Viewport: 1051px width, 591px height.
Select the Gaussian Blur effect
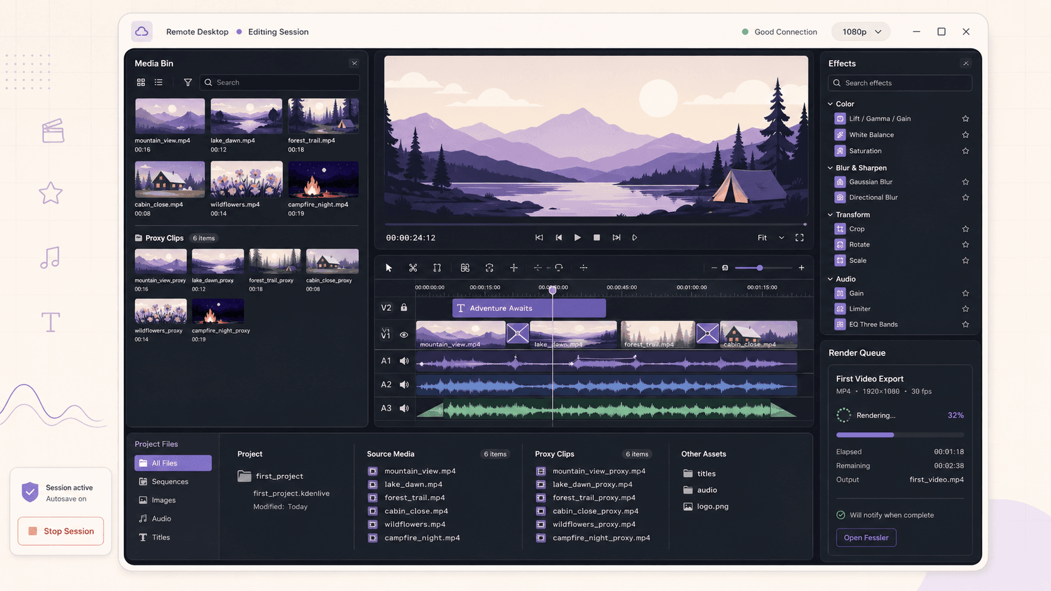point(871,182)
